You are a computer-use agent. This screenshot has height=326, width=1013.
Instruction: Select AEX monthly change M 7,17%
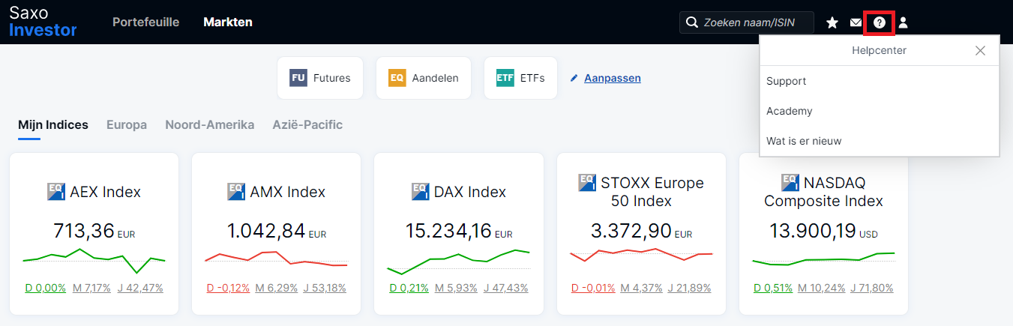[91, 288]
